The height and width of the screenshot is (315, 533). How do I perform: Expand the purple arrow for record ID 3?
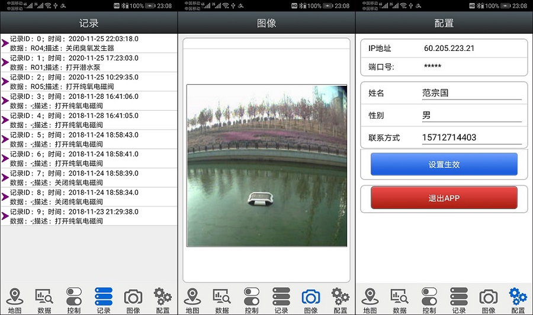[x=5, y=101]
